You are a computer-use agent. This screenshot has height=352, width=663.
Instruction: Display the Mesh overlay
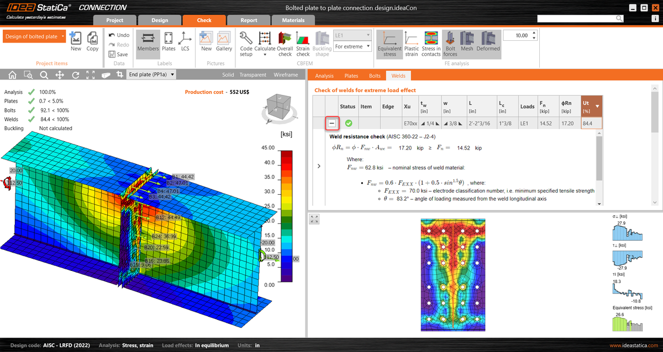point(467,44)
